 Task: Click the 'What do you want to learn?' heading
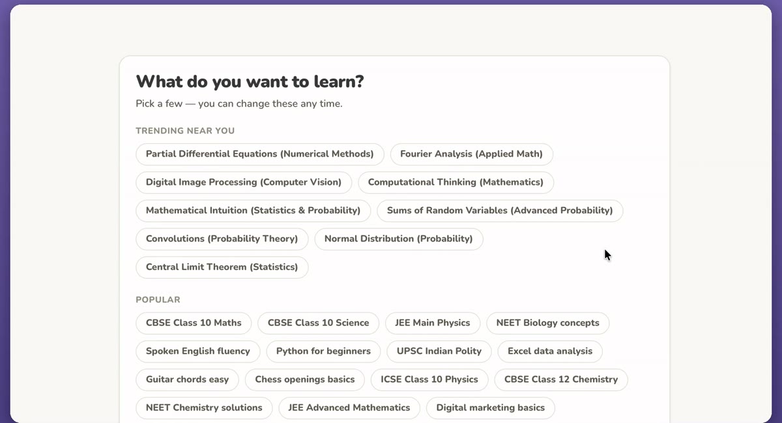pyautogui.click(x=250, y=81)
